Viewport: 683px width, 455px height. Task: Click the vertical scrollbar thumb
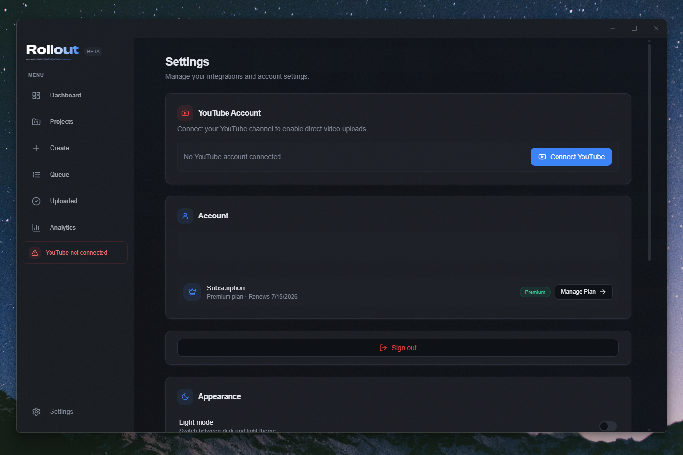pos(649,152)
